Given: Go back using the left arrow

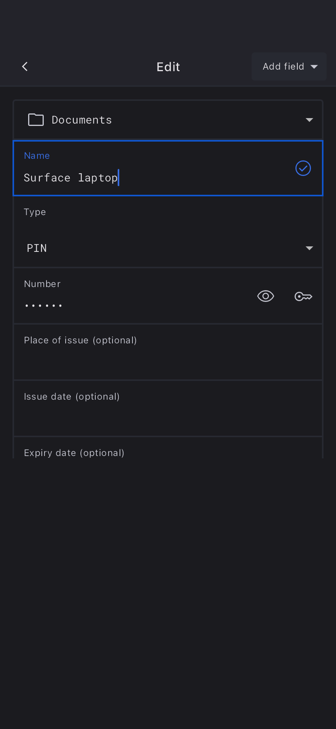Looking at the screenshot, I should pos(25,66).
